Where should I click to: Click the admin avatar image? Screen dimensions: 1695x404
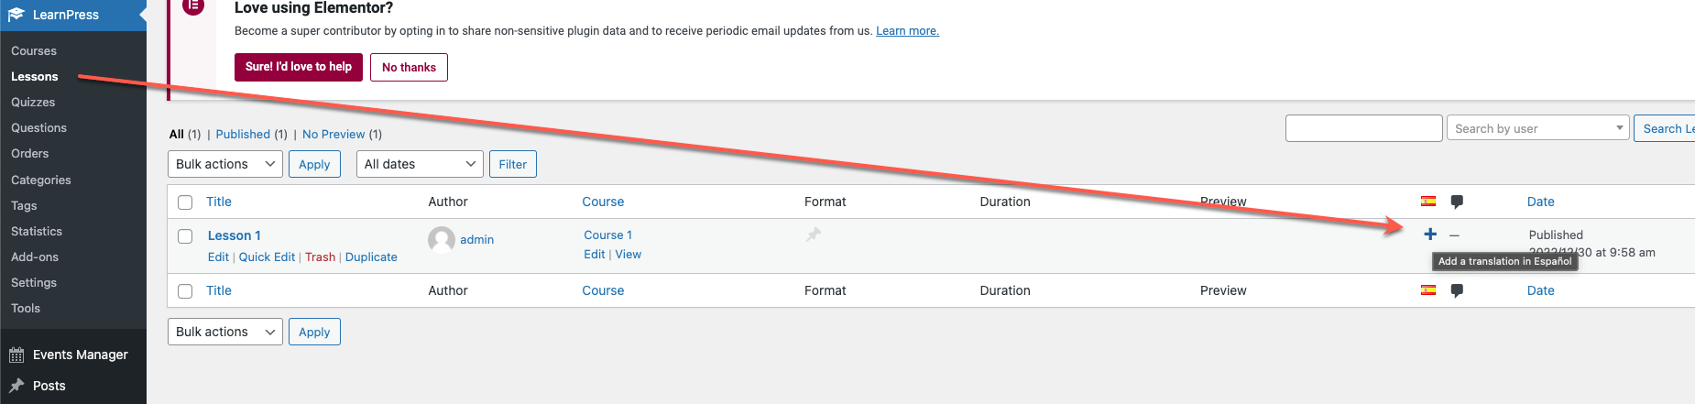[442, 239]
